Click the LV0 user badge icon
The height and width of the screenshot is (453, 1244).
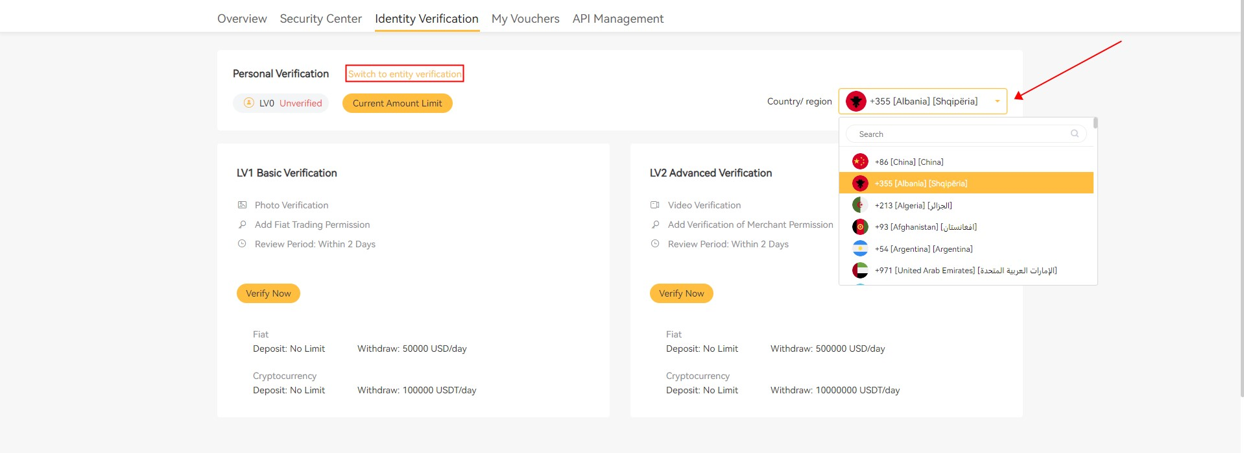point(248,103)
